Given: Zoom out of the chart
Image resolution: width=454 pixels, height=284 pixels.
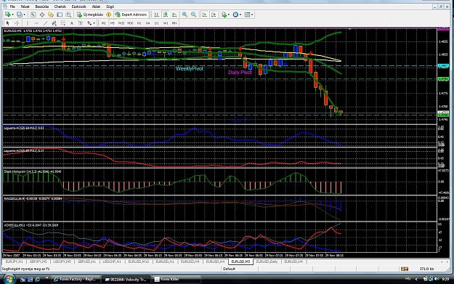Looking at the screenshot, I should 194,15.
